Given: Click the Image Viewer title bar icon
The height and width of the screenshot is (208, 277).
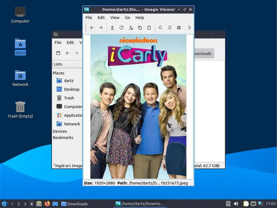Looking at the screenshot, I should [x=87, y=9].
